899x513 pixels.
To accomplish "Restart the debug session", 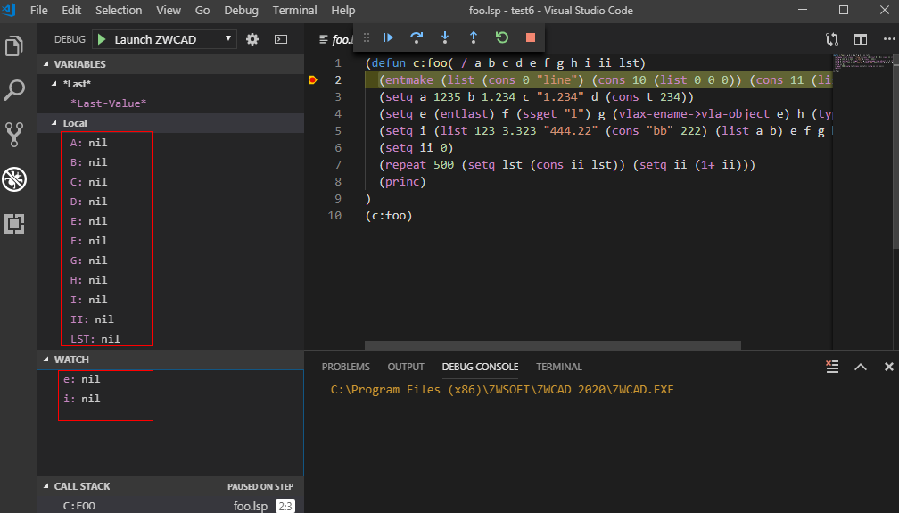I will click(501, 37).
